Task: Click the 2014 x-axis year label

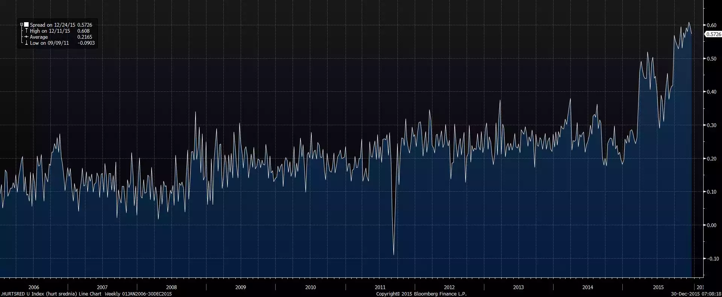Action: click(588, 287)
